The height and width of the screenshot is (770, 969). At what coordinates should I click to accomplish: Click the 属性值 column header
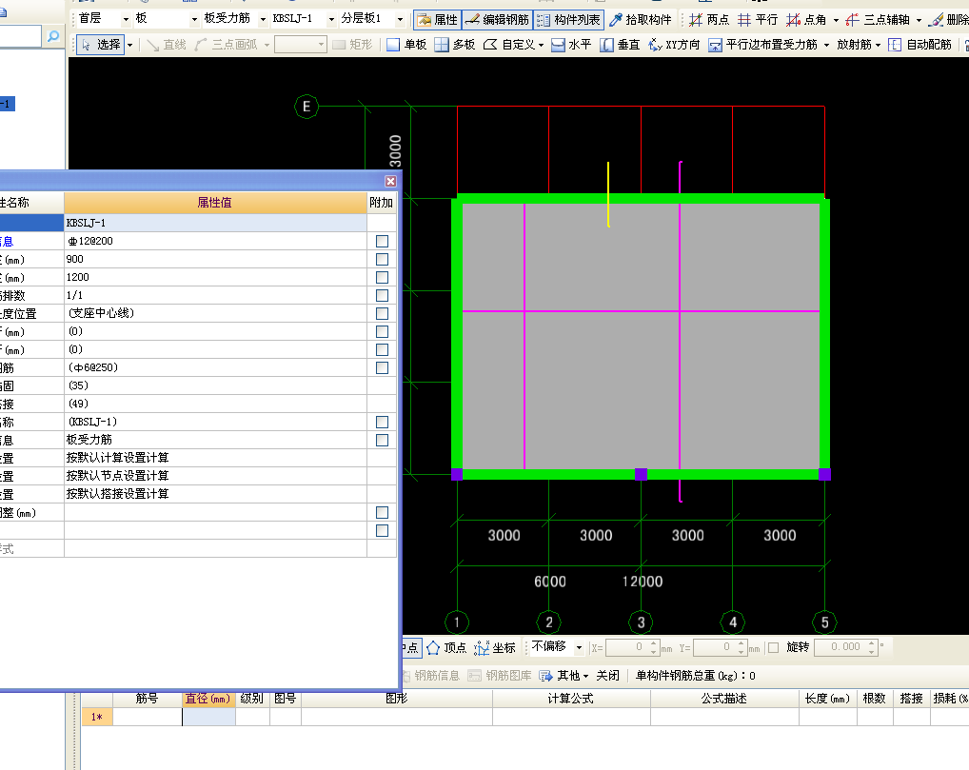215,203
